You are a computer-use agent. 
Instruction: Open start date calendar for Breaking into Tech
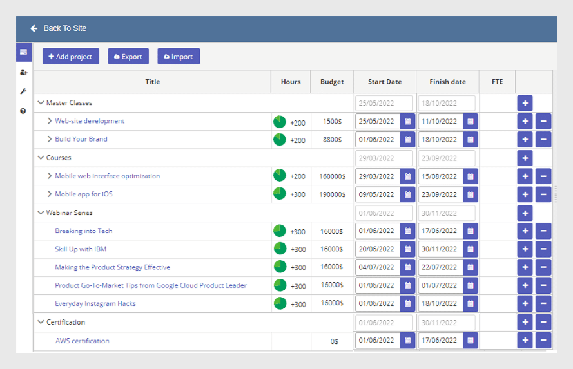click(x=407, y=231)
